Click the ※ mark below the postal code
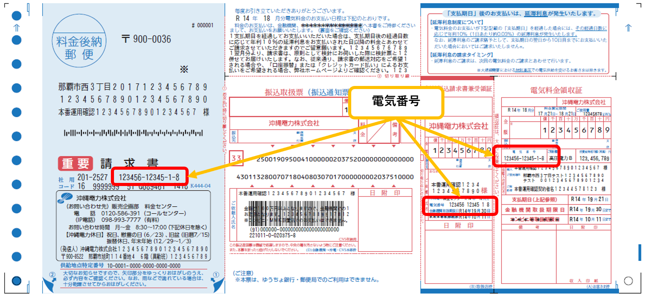The image size is (645, 294). 184,70
